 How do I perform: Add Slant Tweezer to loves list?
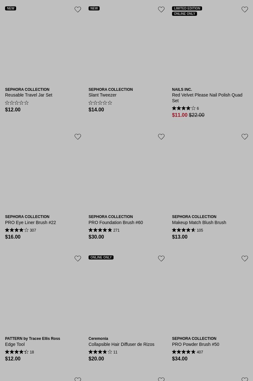[x=161, y=9]
